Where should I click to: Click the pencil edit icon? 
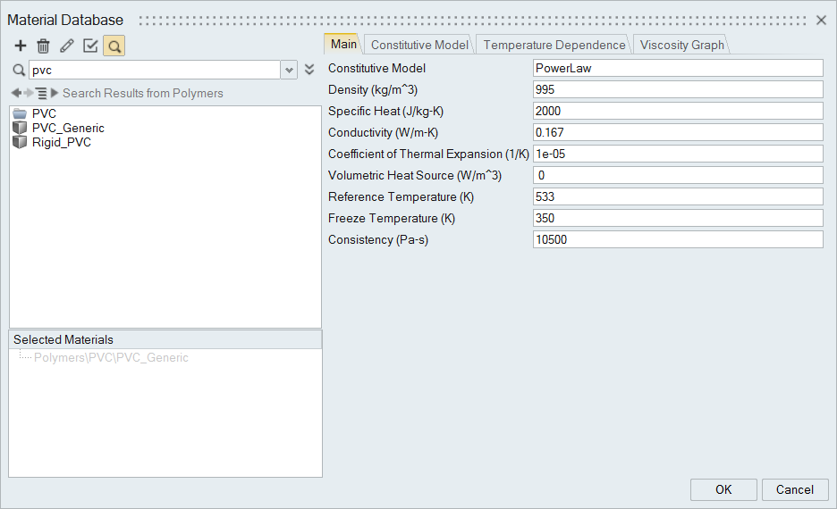click(67, 46)
